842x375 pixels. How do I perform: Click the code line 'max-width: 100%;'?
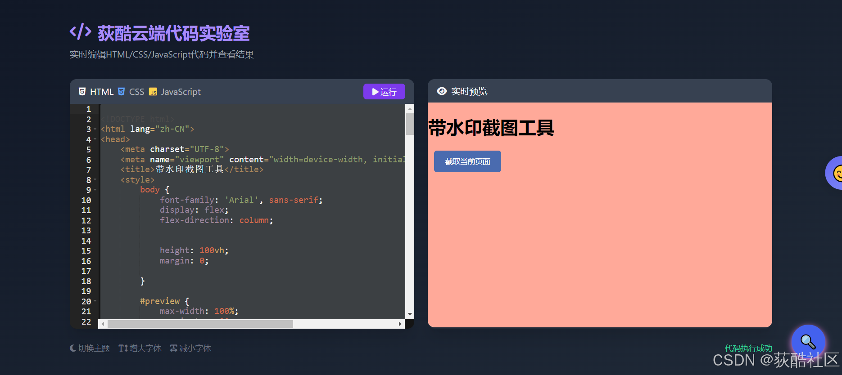coord(199,311)
